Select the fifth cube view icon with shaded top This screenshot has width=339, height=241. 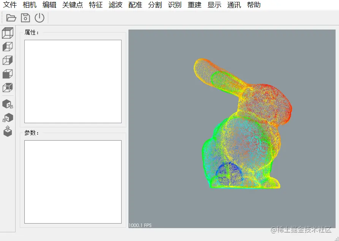point(8,88)
